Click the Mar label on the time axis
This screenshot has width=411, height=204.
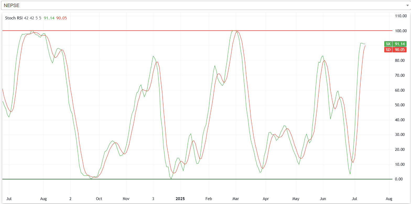click(x=236, y=199)
